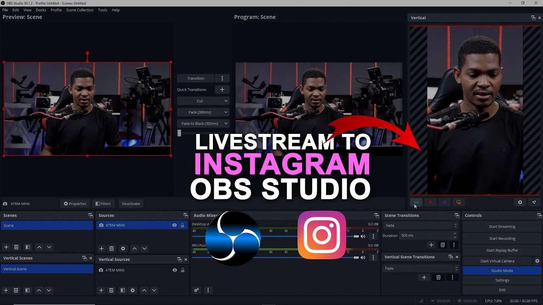Viewport: 543px width, 305px height.
Task: Delete the selected vertical scene
Action: tap(16, 290)
